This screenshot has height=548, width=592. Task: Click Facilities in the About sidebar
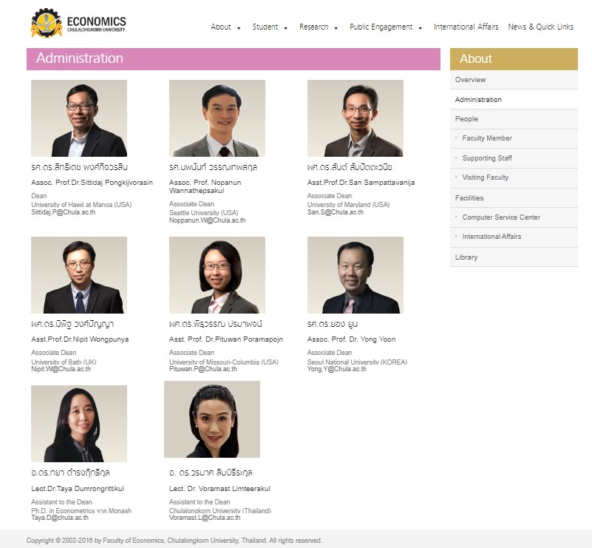(x=469, y=198)
